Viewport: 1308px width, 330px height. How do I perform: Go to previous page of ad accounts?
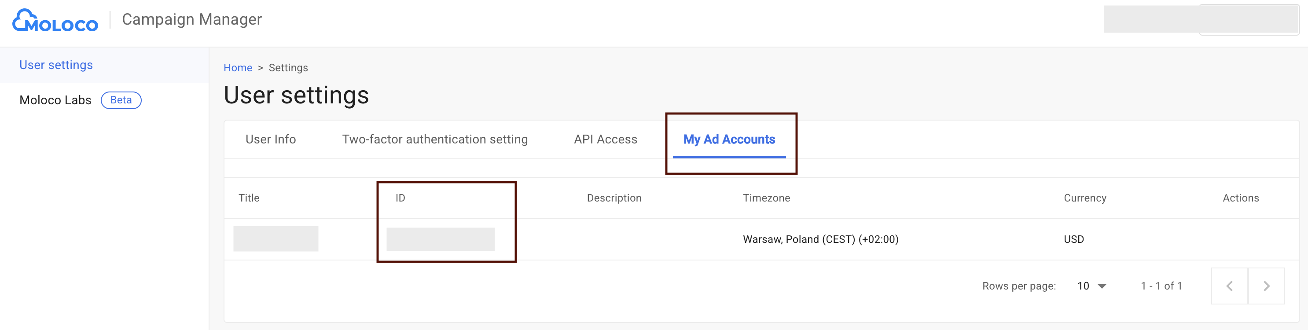(1229, 286)
